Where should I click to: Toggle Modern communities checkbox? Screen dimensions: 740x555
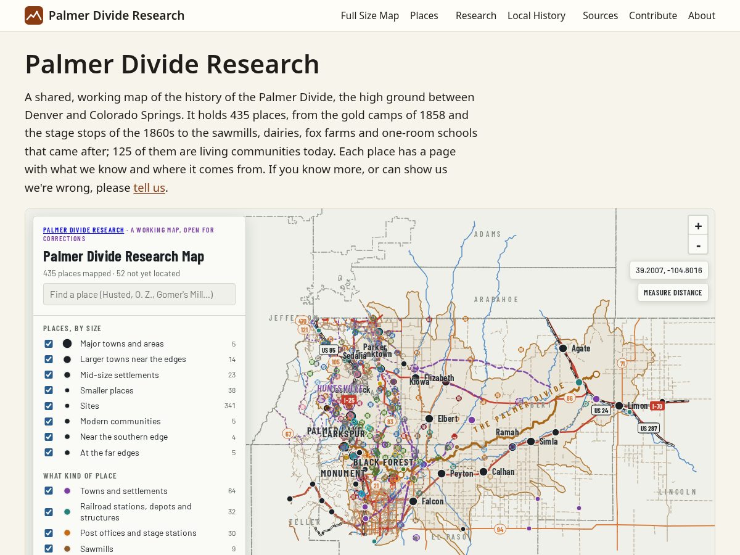tap(49, 421)
